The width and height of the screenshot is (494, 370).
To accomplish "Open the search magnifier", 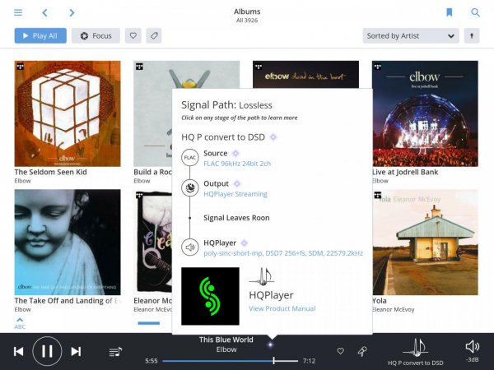I will click(475, 12).
